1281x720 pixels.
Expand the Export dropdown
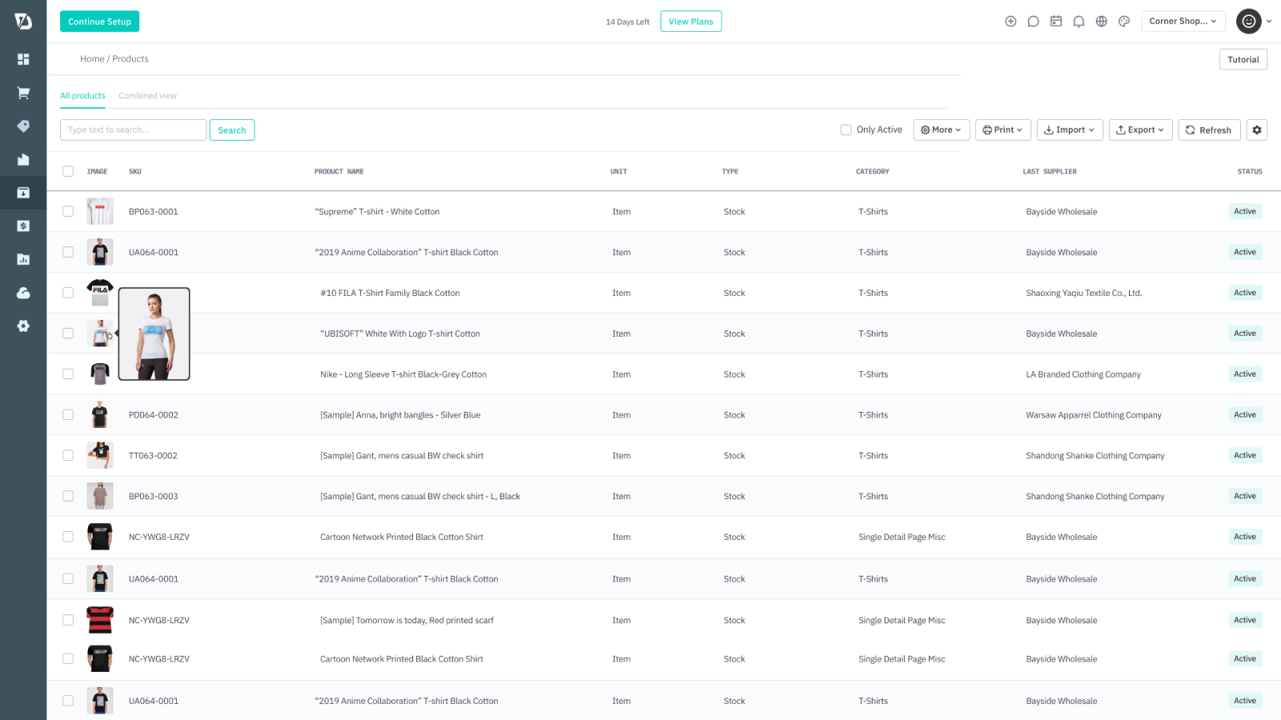click(1141, 130)
